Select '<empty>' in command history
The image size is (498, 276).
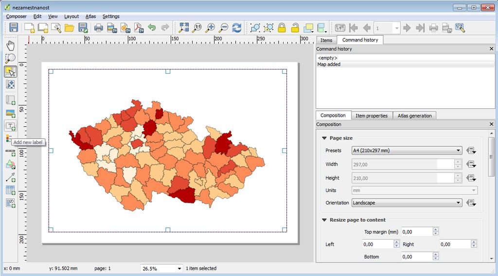[405, 58]
